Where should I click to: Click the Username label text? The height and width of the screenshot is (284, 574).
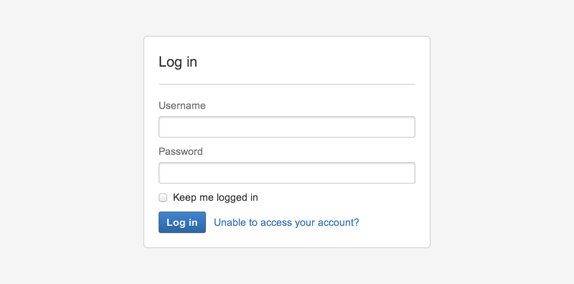182,106
